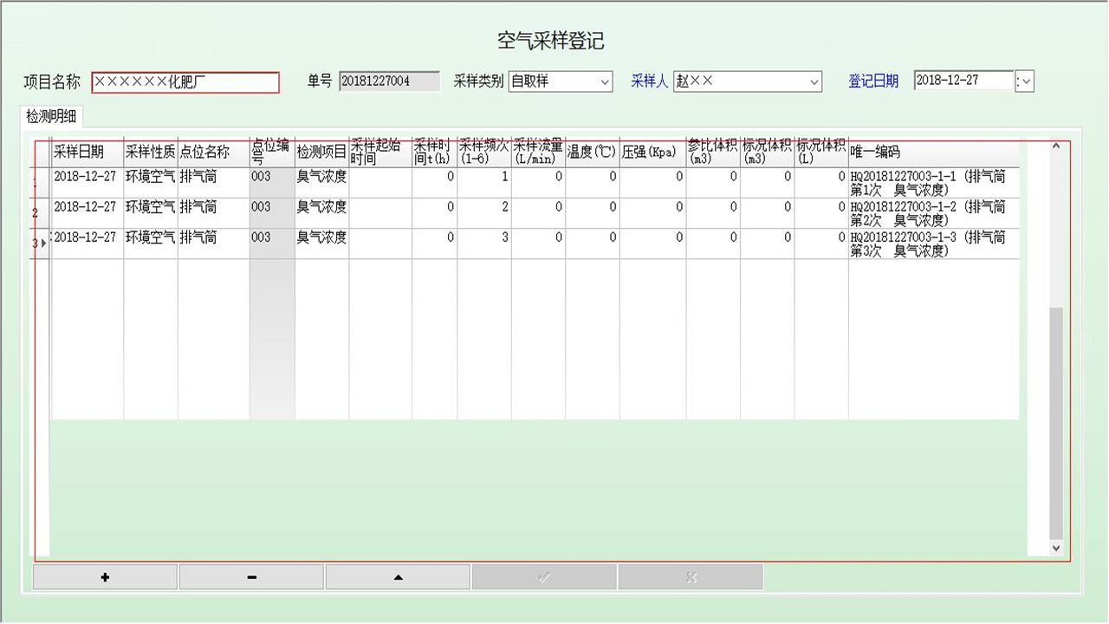Open the 采样类别 dropdown
The width and height of the screenshot is (1109, 624).
click(x=605, y=81)
